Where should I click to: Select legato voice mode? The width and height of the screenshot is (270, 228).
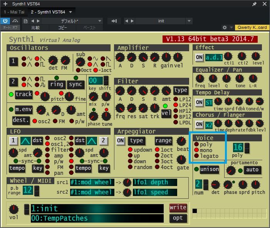[x=196, y=156]
